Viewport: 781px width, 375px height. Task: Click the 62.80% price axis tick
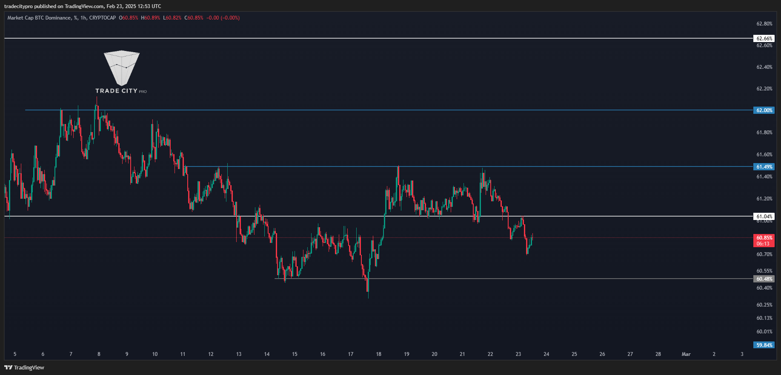(764, 24)
